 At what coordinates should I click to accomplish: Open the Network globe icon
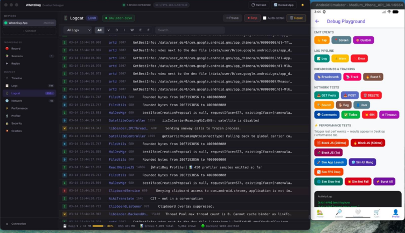(7, 101)
